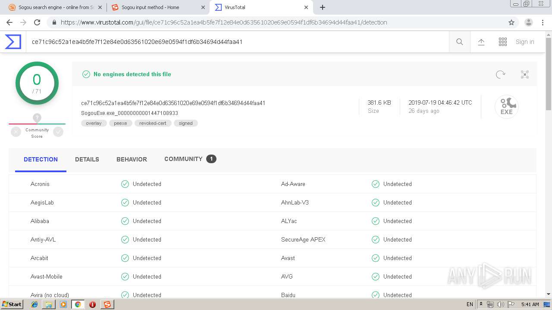
Task: Click the Avast-Mobile engine name
Action: [x=47, y=276]
